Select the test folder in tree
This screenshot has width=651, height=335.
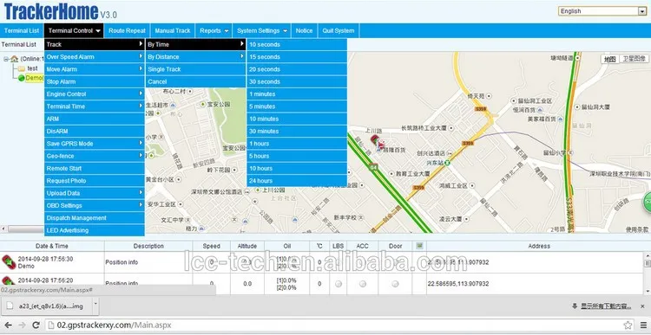point(32,68)
